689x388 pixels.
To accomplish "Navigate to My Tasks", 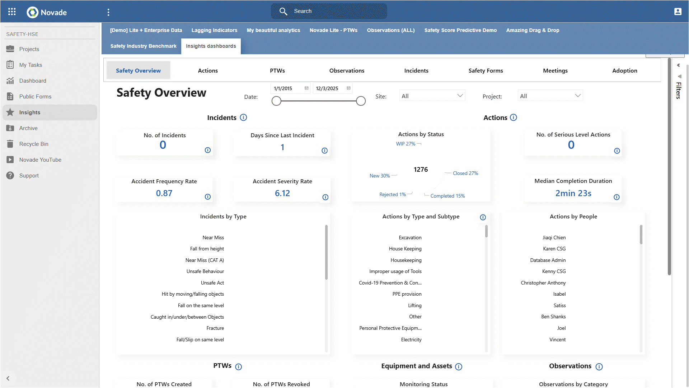I will point(29,65).
